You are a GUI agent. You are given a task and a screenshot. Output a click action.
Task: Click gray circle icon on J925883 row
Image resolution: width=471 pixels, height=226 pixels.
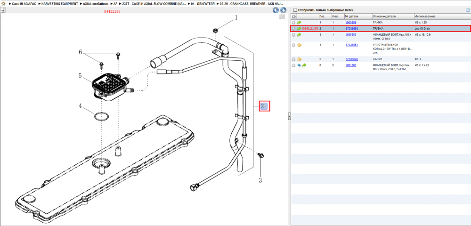pos(294,35)
